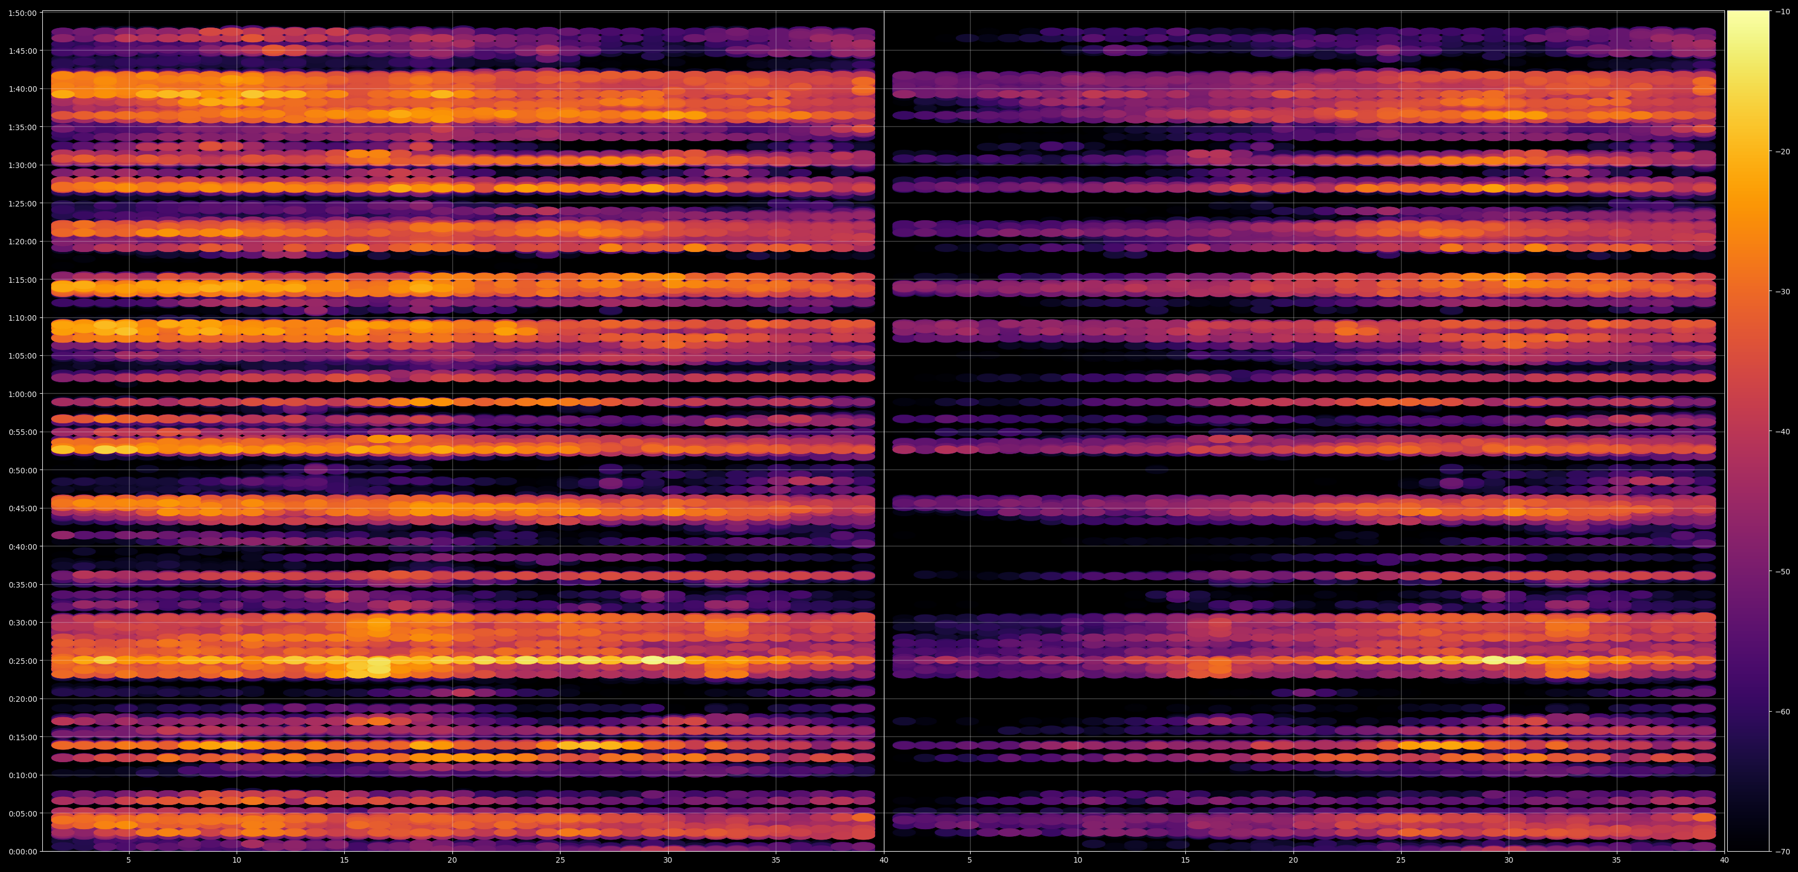Viewport: 1798px width, 872px height.
Task: Click the −30 colorbar tick value
Action: 1783,291
